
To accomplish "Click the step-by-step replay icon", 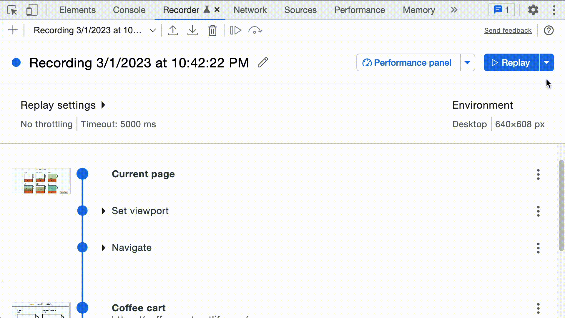I will (x=235, y=30).
